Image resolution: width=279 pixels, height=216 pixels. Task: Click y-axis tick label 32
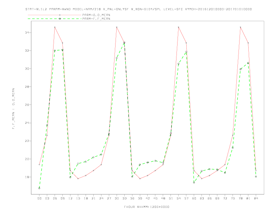(x=27, y=50)
